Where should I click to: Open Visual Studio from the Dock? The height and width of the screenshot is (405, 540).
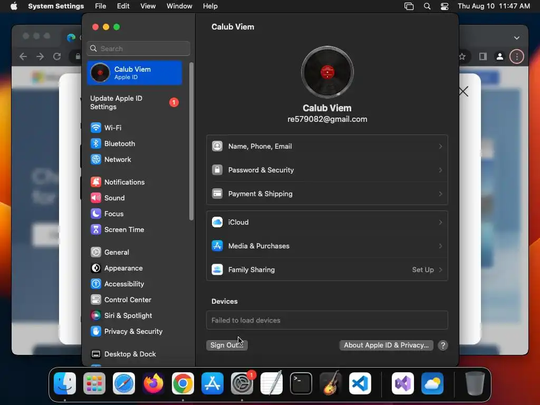[403, 383]
